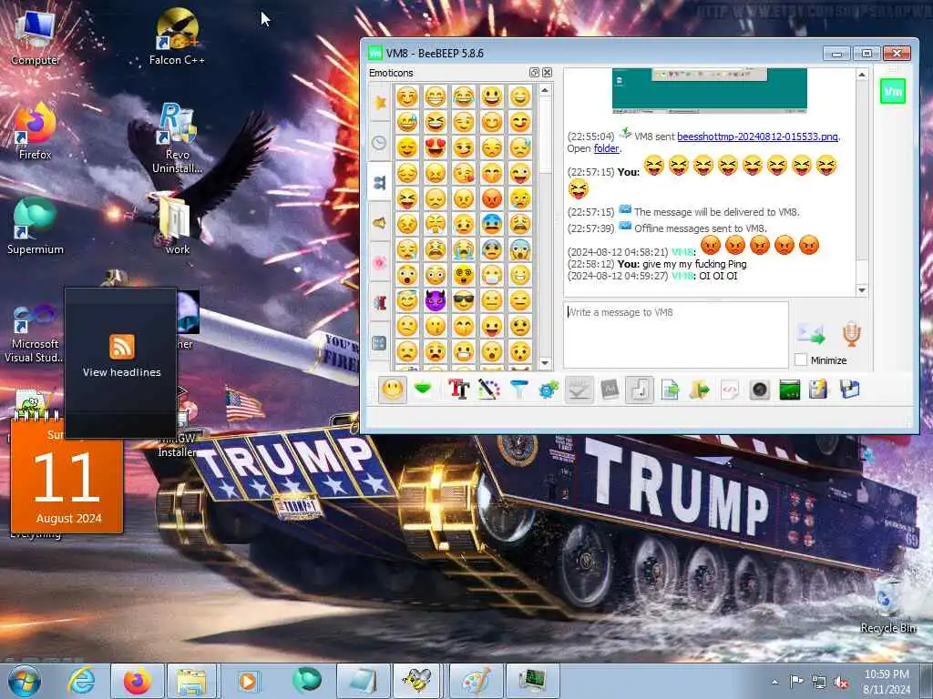Open the font color picker pencil icon
The image size is (933, 699).
click(x=488, y=390)
